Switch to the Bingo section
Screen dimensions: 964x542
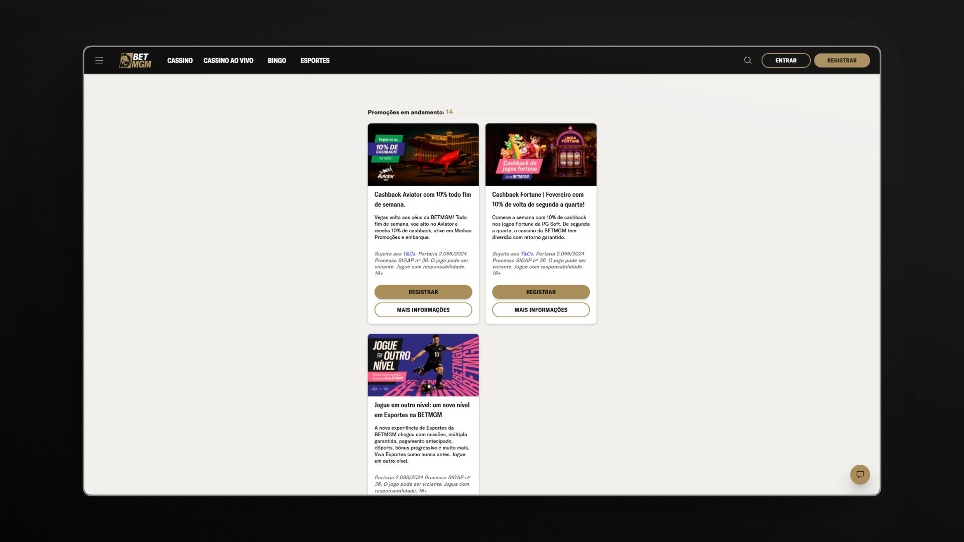(277, 60)
